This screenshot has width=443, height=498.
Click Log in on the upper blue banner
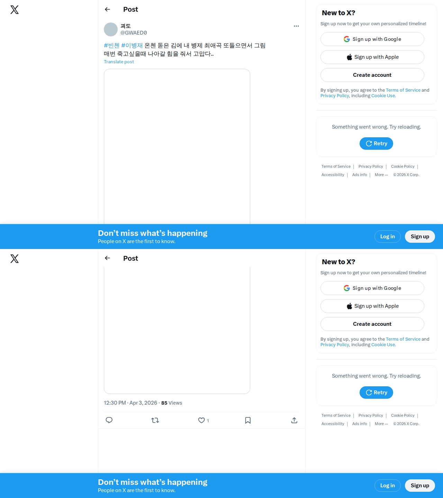388,237
